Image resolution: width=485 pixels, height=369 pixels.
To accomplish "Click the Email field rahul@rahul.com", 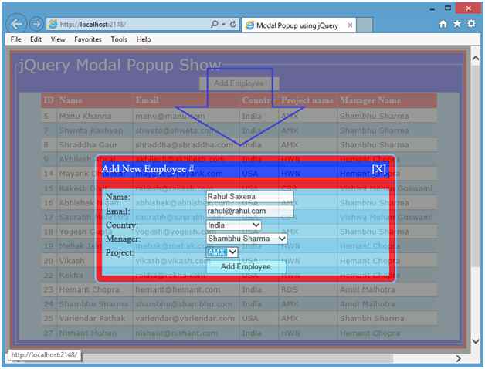I will click(249, 211).
